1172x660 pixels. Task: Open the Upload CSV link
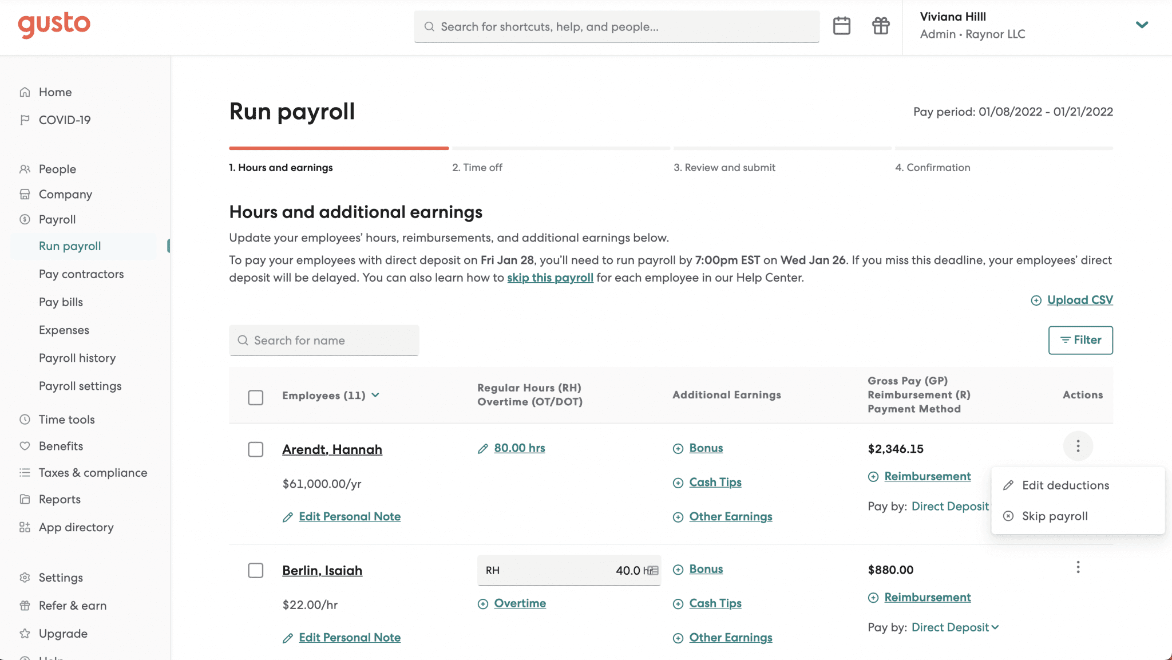tap(1079, 299)
